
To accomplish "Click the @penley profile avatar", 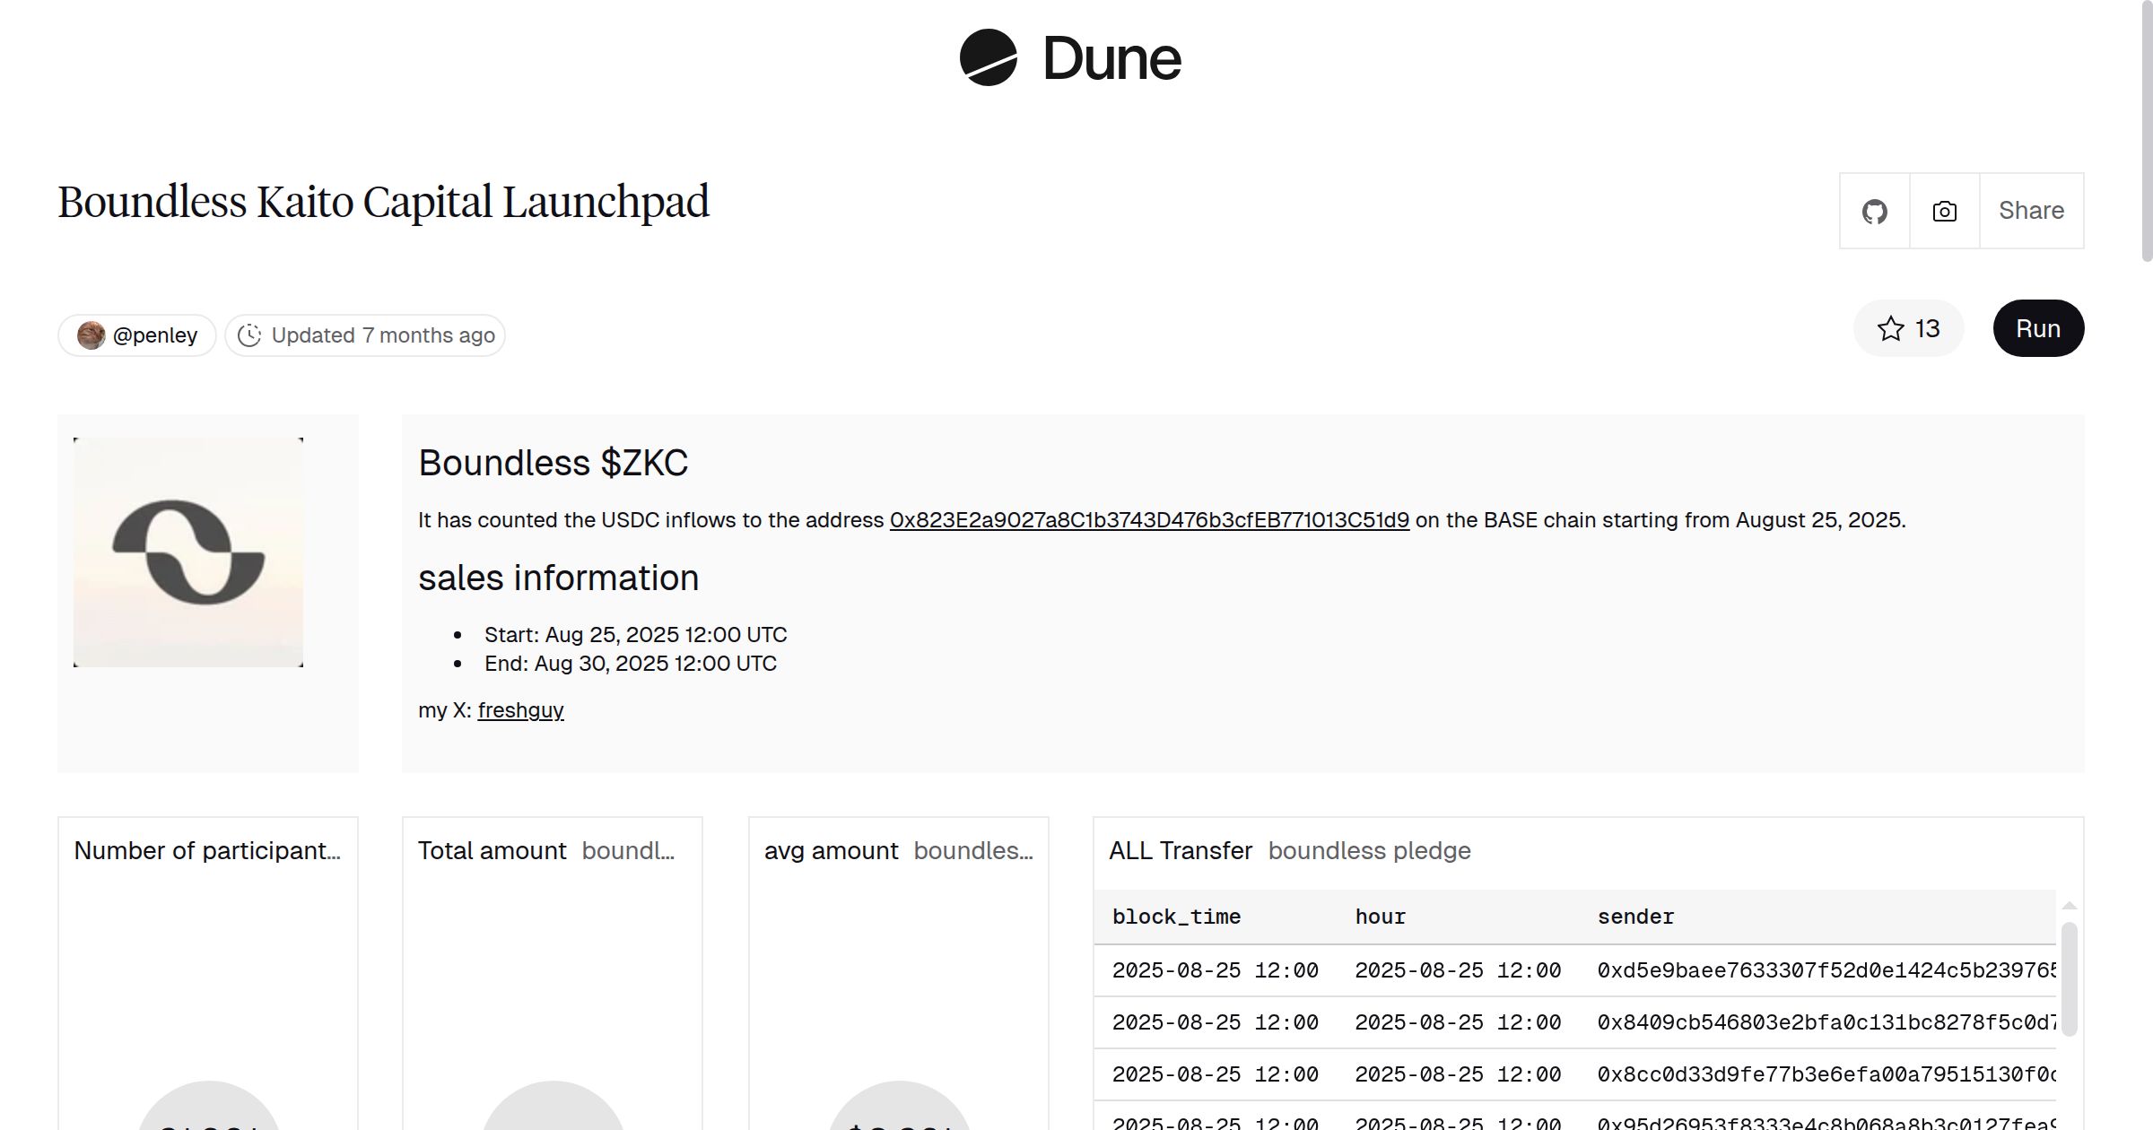I will (92, 335).
